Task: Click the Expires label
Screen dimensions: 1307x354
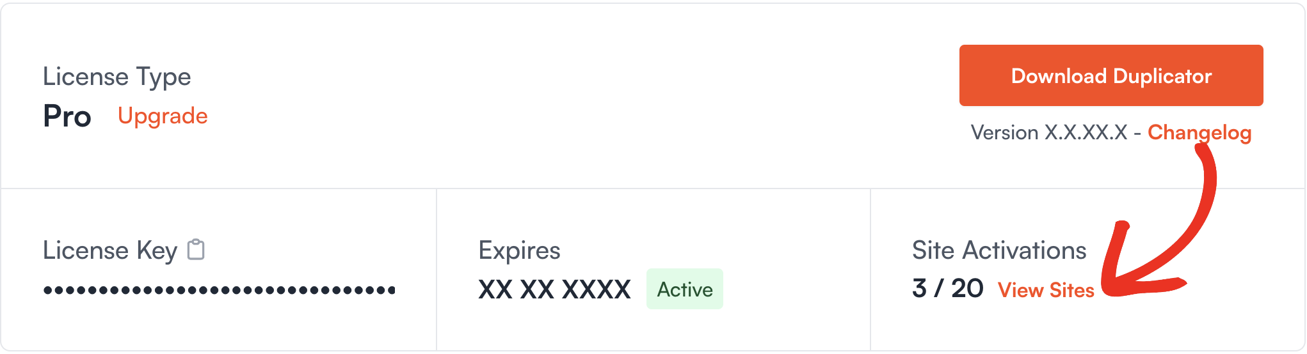Action: pyautogui.click(x=520, y=250)
